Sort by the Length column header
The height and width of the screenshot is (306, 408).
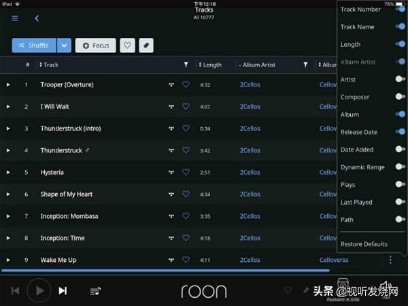coord(210,65)
